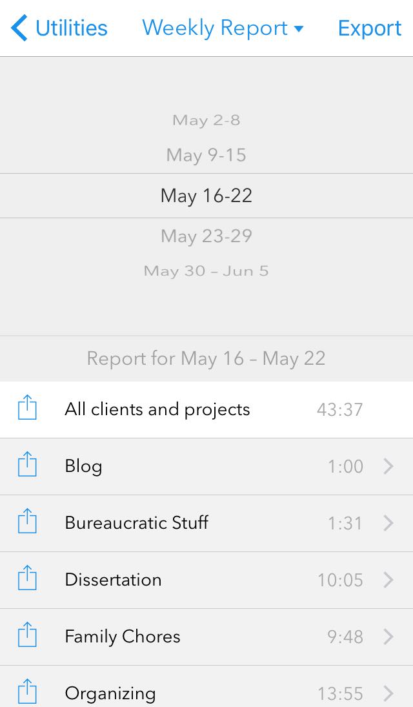Open the report type selector arrow

(298, 30)
